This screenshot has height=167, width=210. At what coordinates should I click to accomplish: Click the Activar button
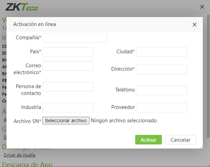pos(148,140)
